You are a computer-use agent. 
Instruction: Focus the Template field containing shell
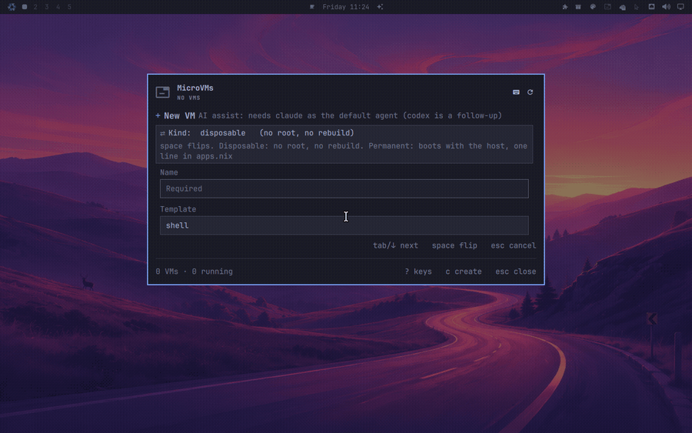(x=344, y=225)
